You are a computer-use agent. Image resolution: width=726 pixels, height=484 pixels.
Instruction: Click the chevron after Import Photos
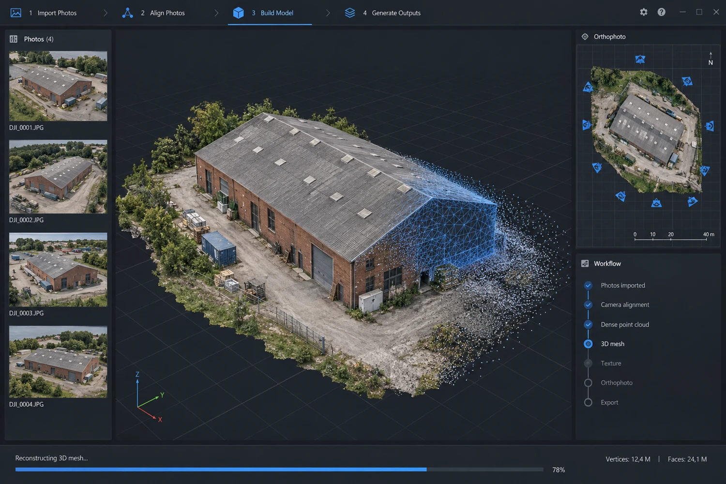(106, 13)
